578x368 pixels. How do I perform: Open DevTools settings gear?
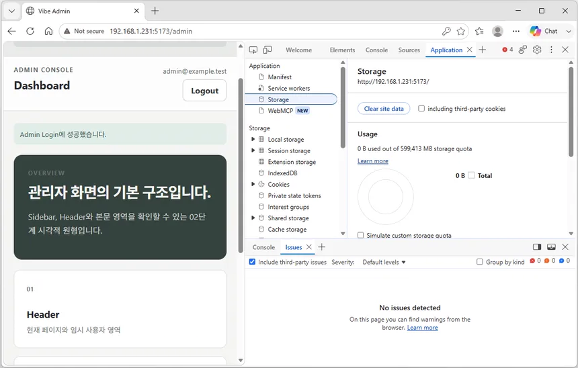tap(537, 50)
